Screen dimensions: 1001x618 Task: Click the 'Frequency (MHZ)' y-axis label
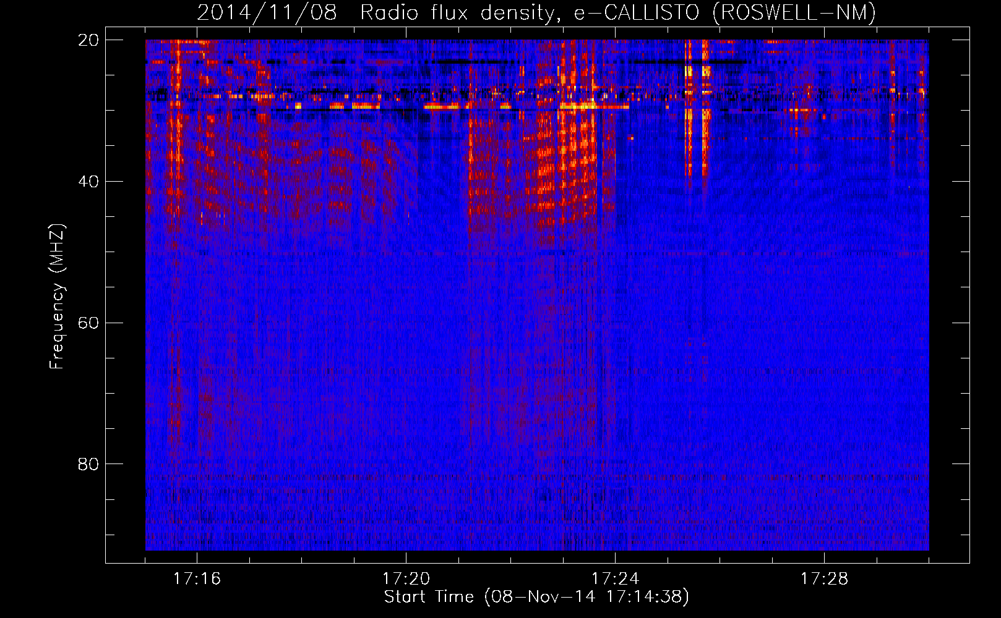pyautogui.click(x=56, y=297)
